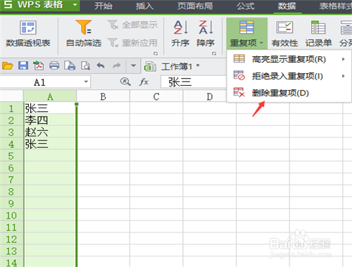
Task: Switch to the 页面布局 ribbon tab
Action: click(x=195, y=6)
